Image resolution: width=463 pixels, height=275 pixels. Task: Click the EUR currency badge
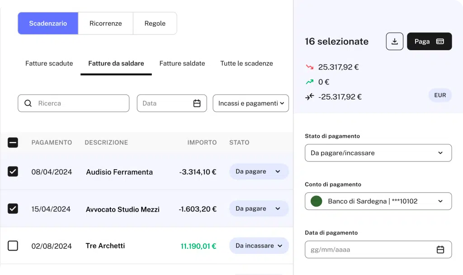pyautogui.click(x=439, y=95)
